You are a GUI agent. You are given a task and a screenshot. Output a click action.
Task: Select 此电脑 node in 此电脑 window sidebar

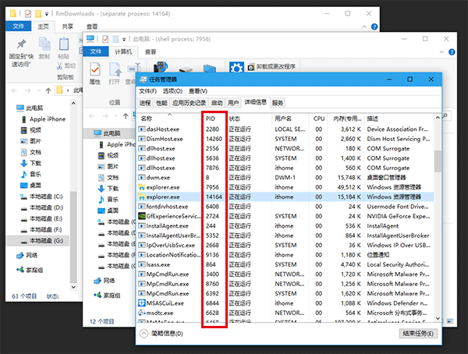(x=108, y=133)
